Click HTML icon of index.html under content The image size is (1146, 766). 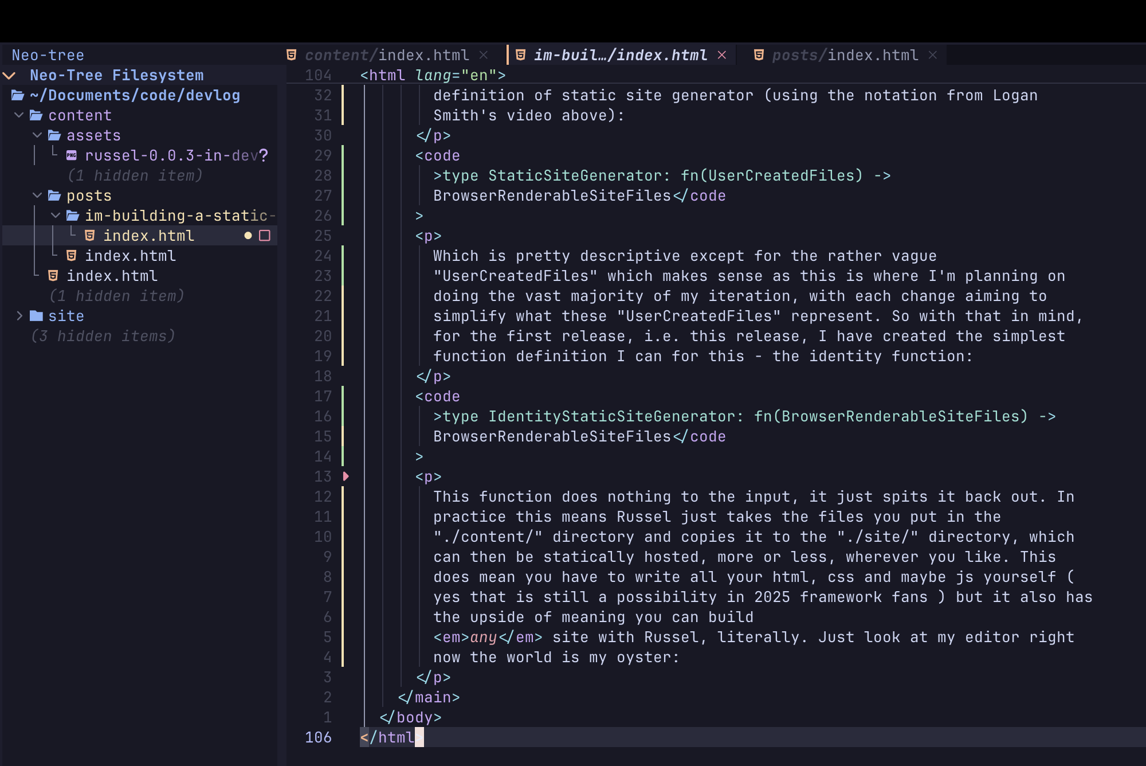(53, 276)
